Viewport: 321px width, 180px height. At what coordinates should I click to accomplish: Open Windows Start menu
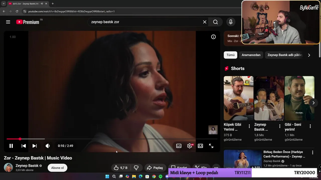[107, 176]
